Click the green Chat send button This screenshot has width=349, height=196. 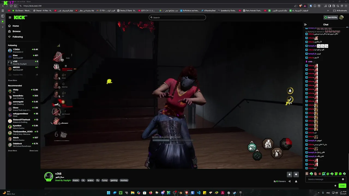342,186
